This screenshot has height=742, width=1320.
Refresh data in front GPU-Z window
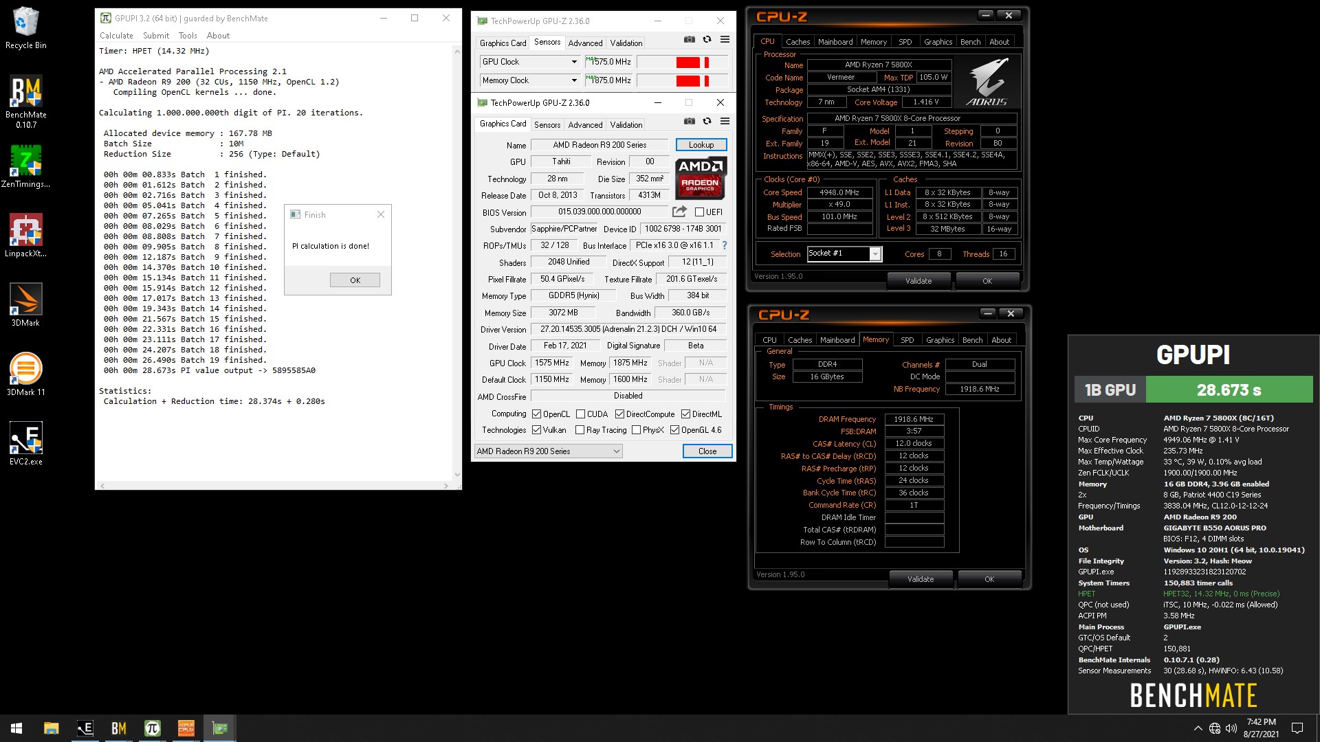[x=707, y=121]
